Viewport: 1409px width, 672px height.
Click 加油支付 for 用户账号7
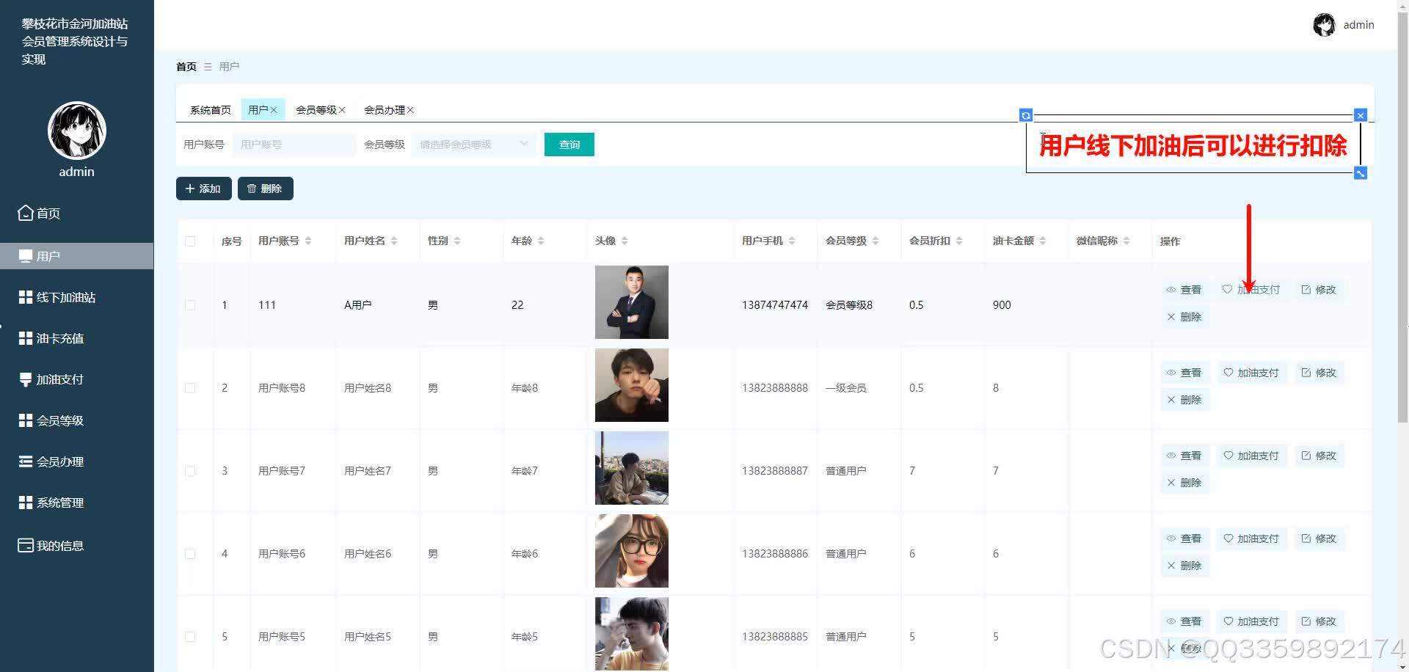pos(1251,456)
